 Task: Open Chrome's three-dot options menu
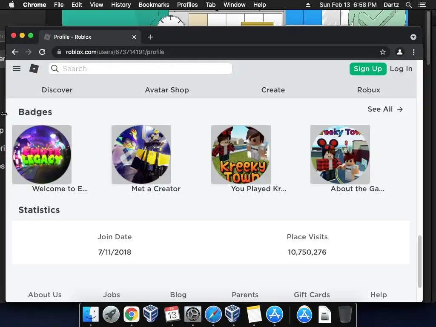[x=413, y=52]
